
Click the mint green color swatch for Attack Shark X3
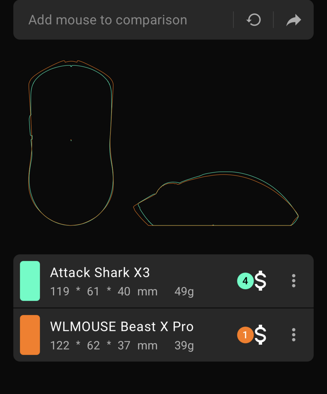click(30, 281)
